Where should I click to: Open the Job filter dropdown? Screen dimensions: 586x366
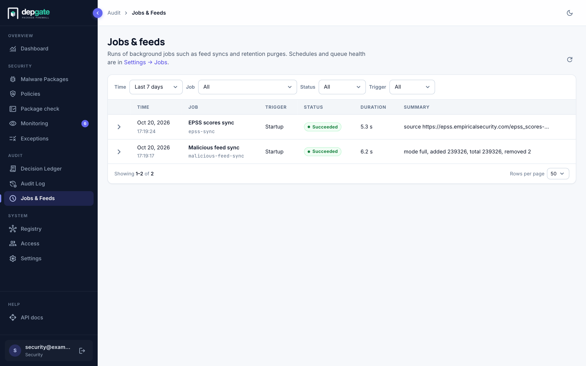point(247,87)
